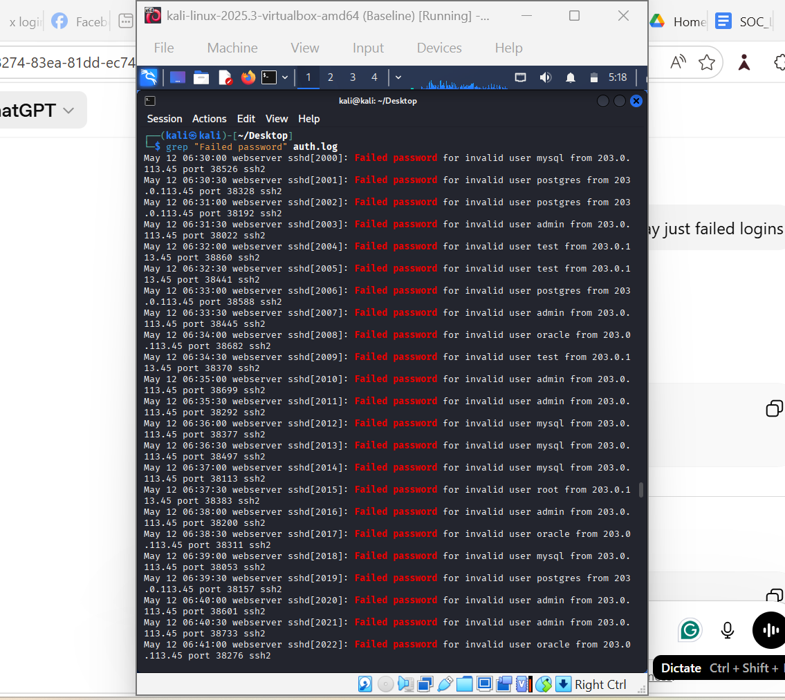This screenshot has width=785, height=700.
Task: Open the terminal View menu
Action: point(277,119)
